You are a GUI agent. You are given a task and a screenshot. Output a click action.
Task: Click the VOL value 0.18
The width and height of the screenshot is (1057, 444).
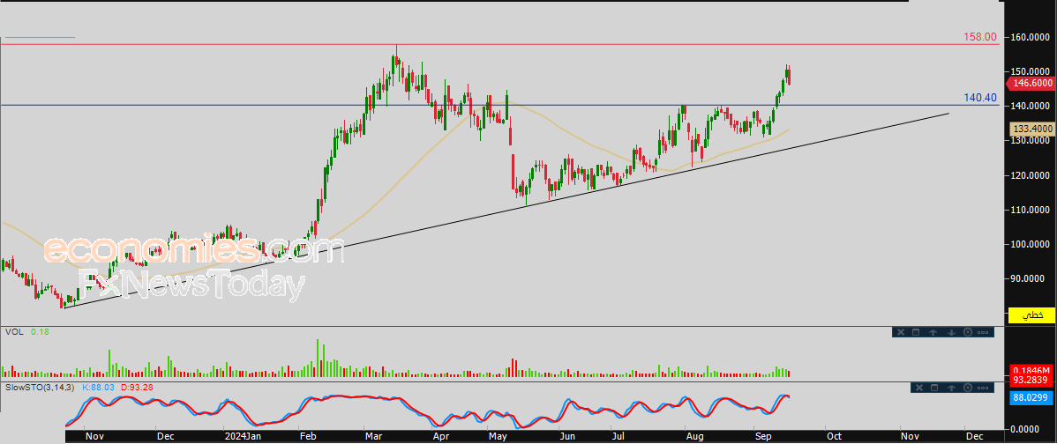[41, 331]
